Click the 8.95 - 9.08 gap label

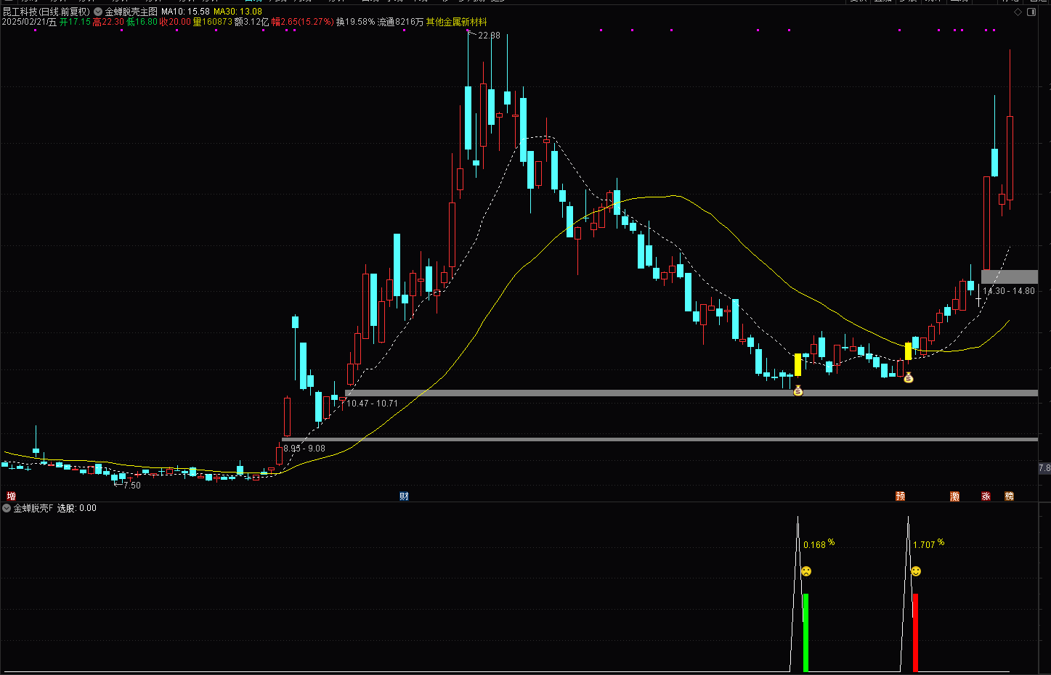point(304,448)
